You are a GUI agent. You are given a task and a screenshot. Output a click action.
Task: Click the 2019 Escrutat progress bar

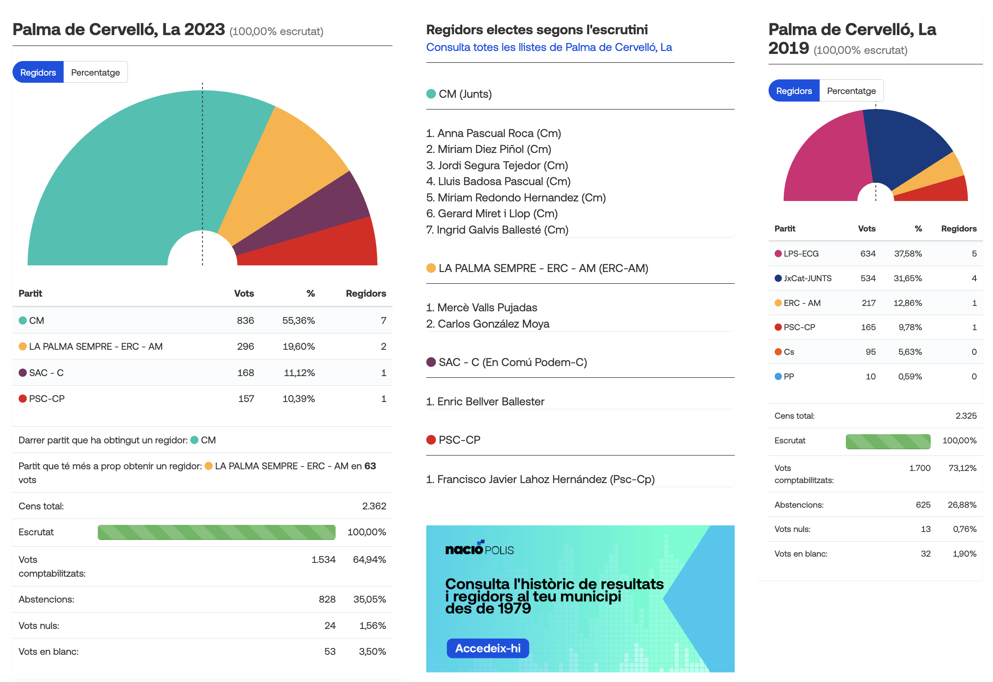pyautogui.click(x=888, y=441)
